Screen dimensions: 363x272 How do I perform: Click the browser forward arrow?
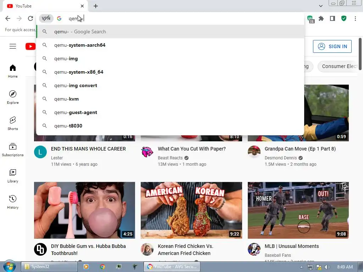coord(19,18)
